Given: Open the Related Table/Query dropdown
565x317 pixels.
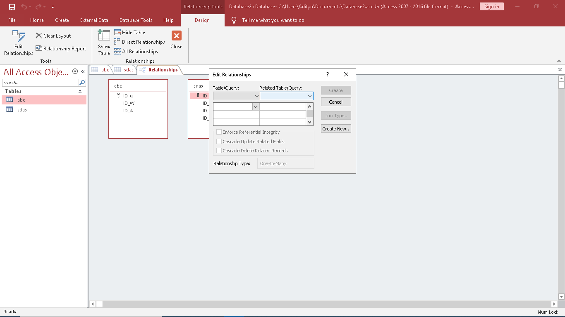Looking at the screenshot, I should pos(309,96).
